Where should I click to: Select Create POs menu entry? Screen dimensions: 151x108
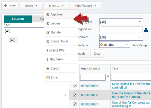pyautogui.click(x=61, y=50)
